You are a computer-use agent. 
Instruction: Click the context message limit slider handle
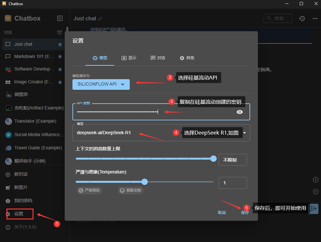[213, 159]
